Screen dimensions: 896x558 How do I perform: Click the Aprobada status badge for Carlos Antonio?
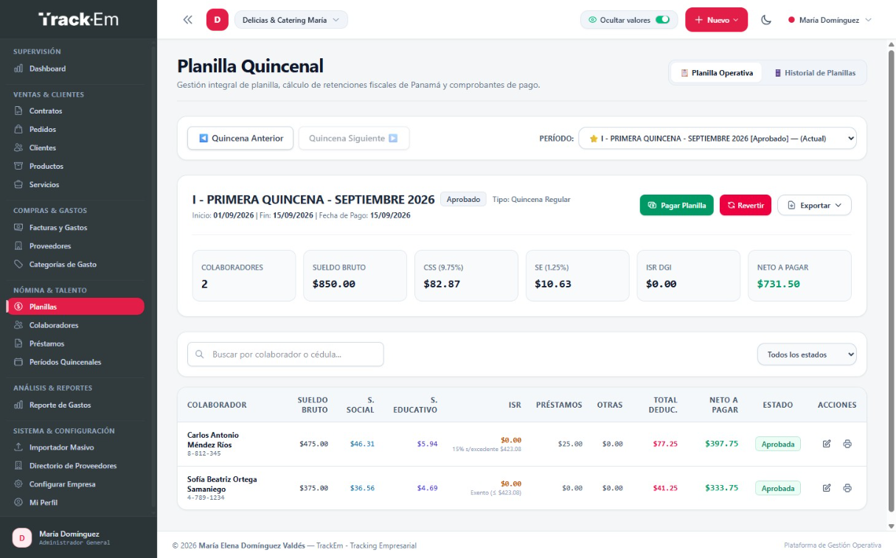point(777,444)
